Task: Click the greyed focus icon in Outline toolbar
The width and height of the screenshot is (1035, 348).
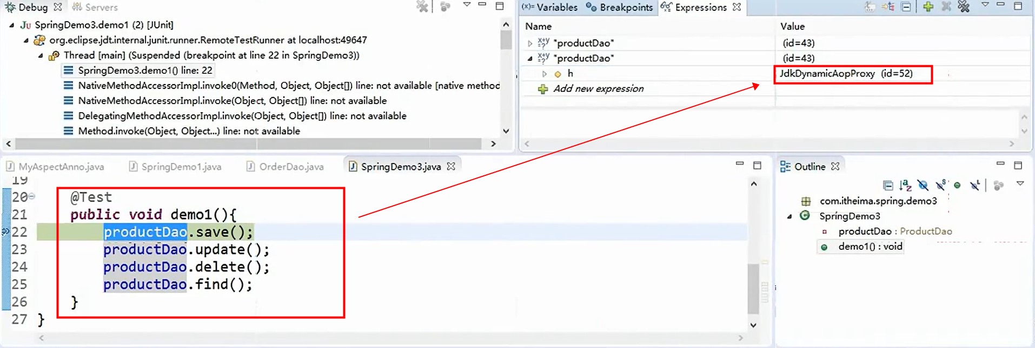Action: (999, 186)
